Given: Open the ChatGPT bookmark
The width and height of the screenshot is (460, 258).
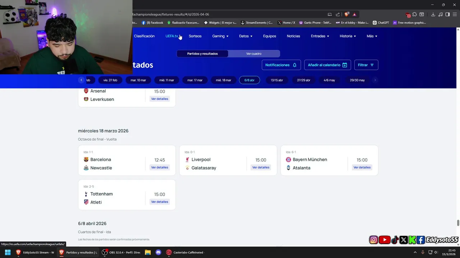Looking at the screenshot, I should (381, 23).
